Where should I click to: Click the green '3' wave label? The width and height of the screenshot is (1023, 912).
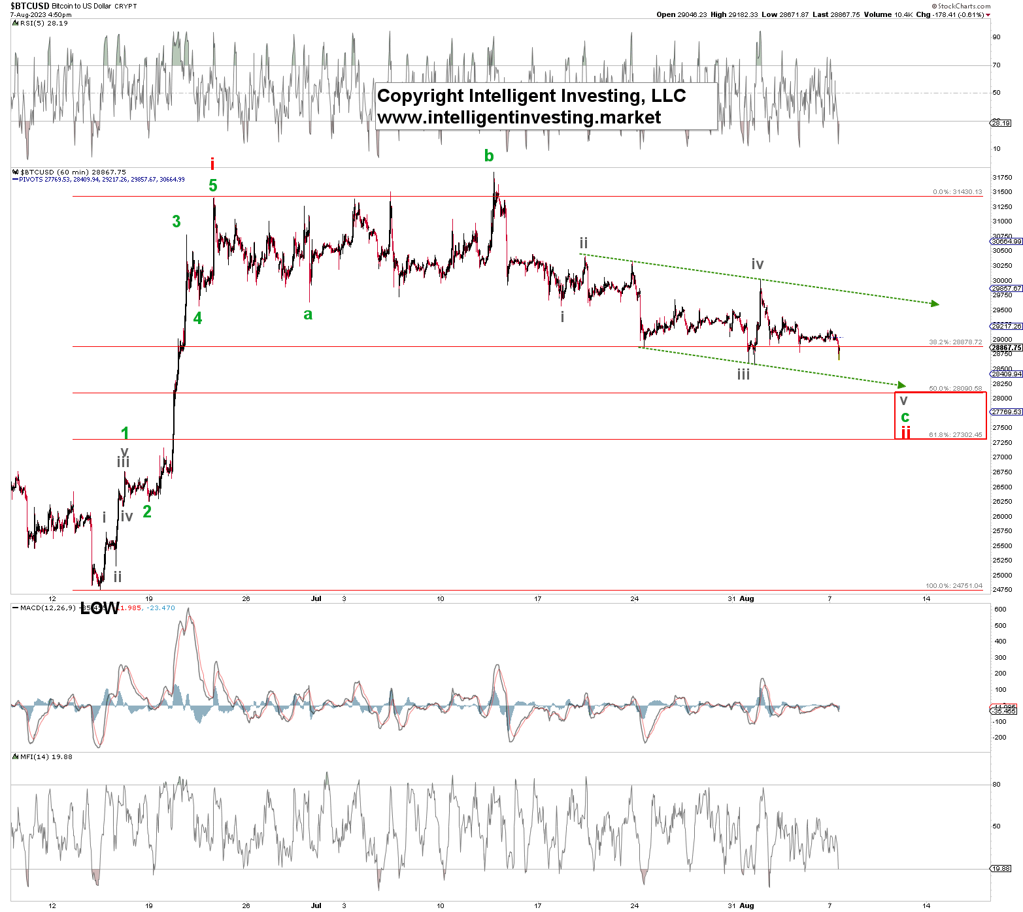click(176, 221)
